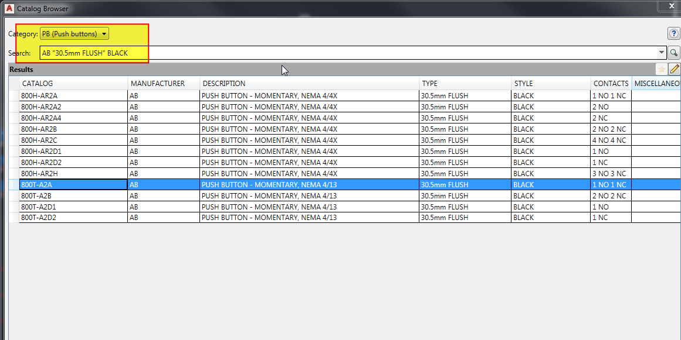Select catalog row 800H-AR2A4
Viewport: 681px width, 340px height.
coord(345,118)
